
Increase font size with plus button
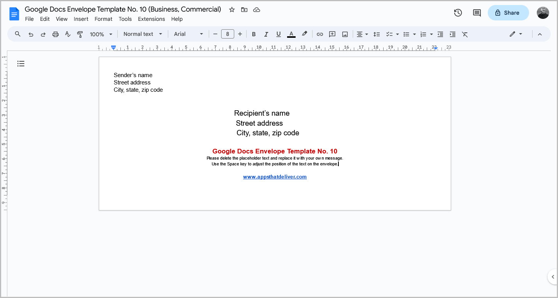point(240,34)
